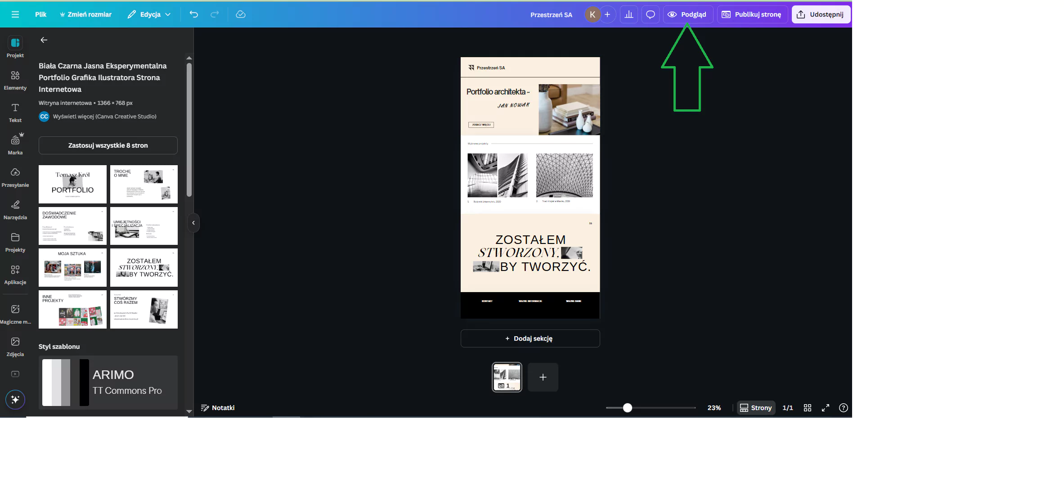Open the 23% zoom level menu
Image resolution: width=1064 pixels, height=487 pixels.
[x=714, y=408]
